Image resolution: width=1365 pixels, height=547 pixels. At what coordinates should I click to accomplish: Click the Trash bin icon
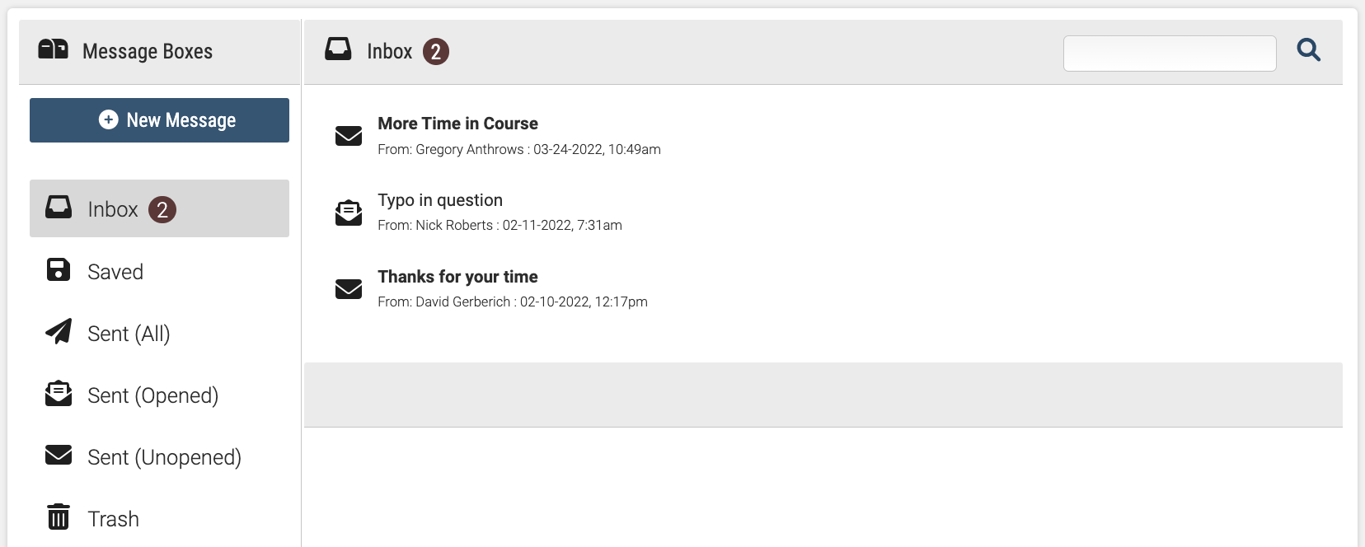click(x=59, y=517)
